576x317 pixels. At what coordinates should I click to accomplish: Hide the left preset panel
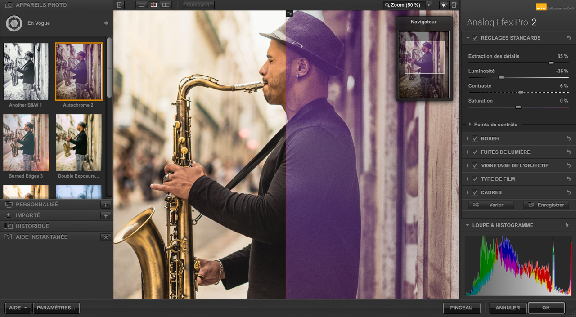pyautogui.click(x=120, y=5)
